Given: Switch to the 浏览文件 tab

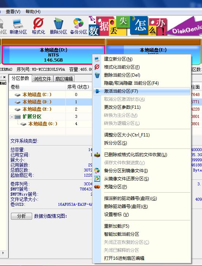Looking at the screenshot, I should [x=42, y=79].
